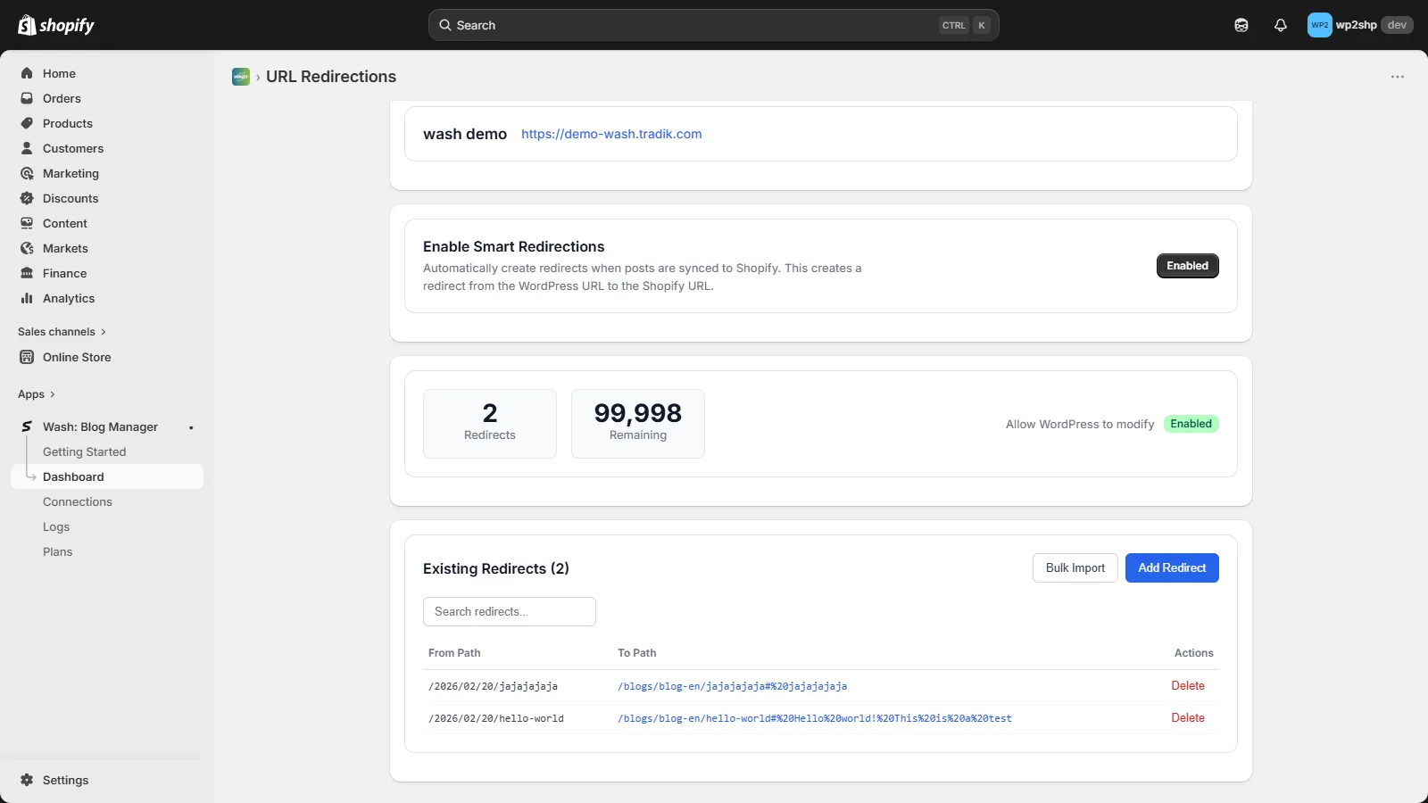
Task: Delete the hello-world redirect
Action: tap(1188, 718)
